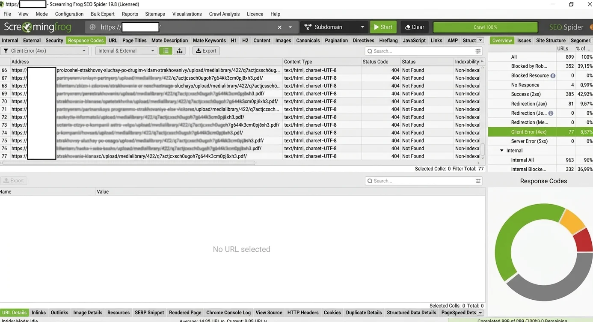Open search filter options in lower panel
Screen dimensions: 593x322
point(478,181)
